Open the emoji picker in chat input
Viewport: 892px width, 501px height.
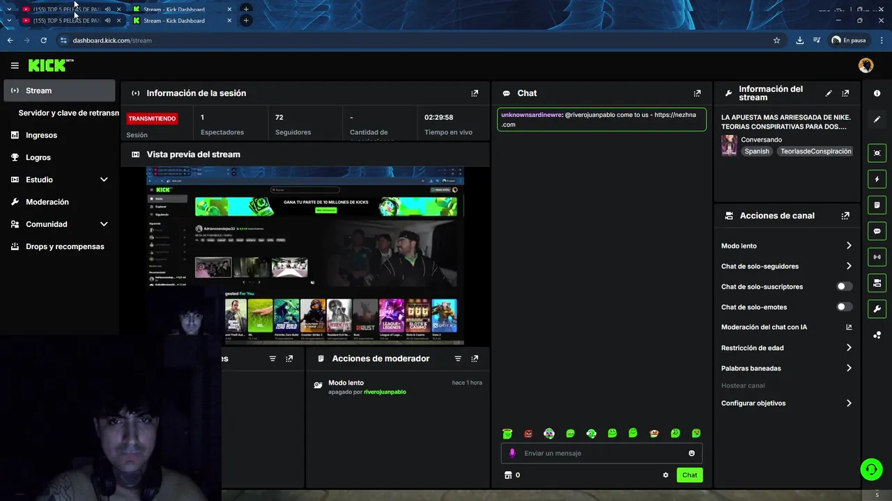pos(691,453)
